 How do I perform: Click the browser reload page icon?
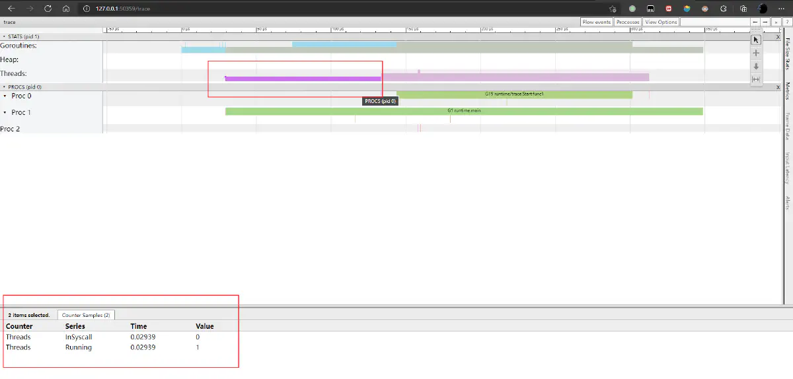click(x=48, y=9)
